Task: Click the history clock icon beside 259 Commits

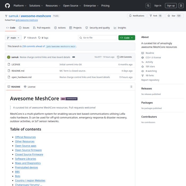Action: [x=118, y=57]
